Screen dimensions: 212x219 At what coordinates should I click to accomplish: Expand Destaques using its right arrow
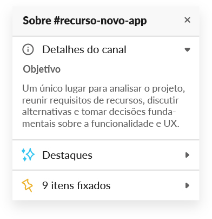click(x=188, y=155)
